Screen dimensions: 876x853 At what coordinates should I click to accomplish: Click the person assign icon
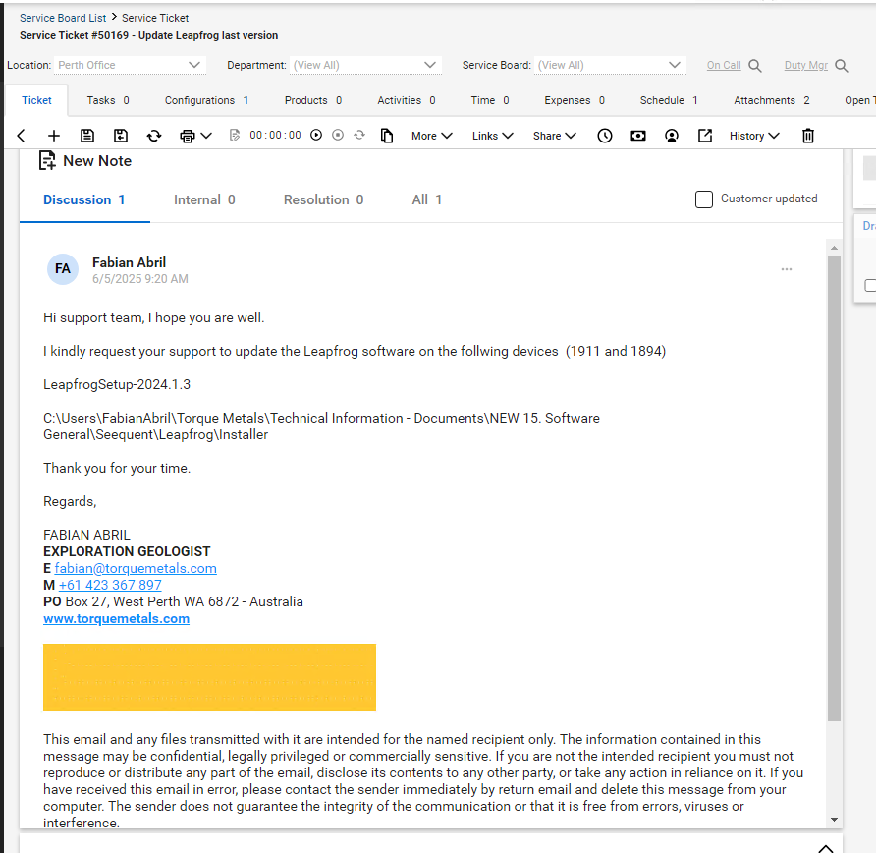point(672,136)
